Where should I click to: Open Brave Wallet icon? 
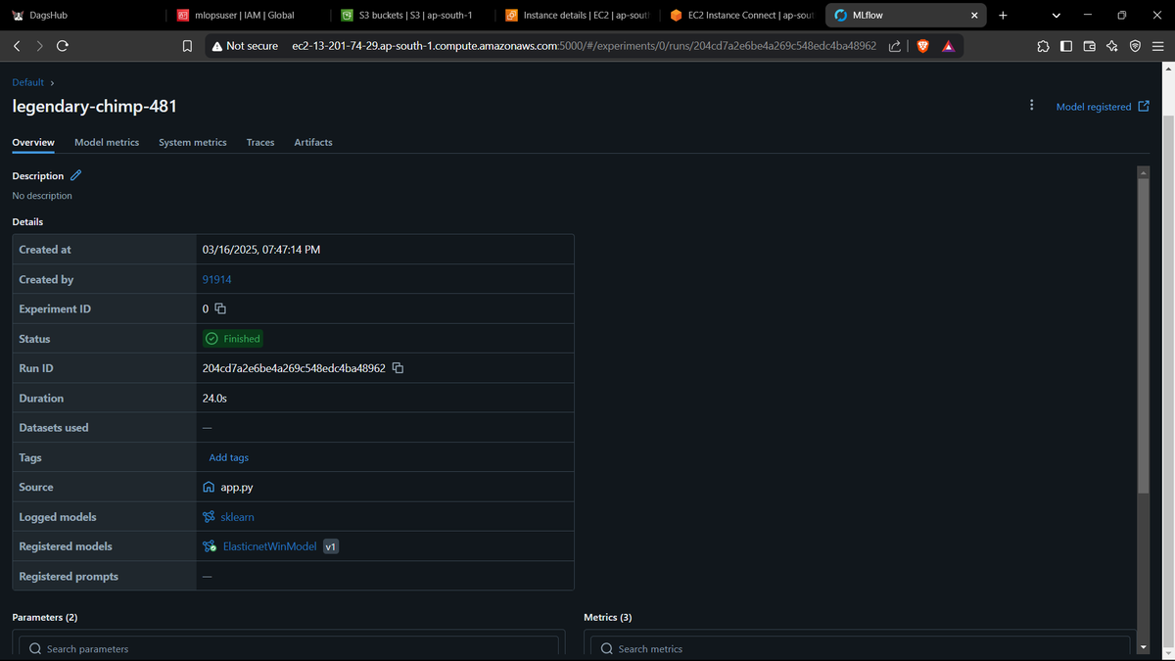point(1089,46)
